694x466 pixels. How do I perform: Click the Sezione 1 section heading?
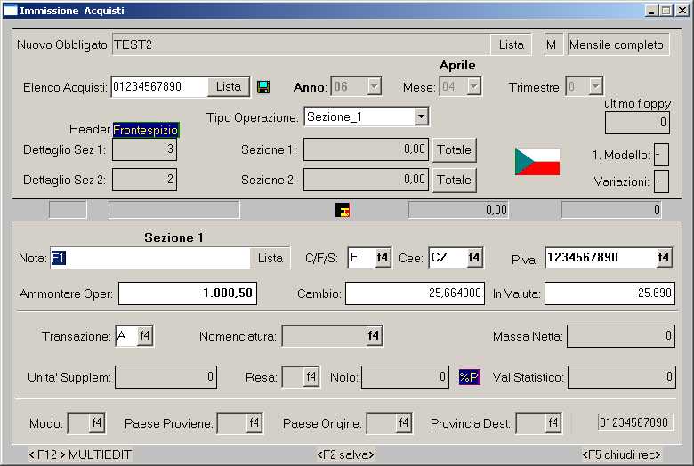(x=173, y=237)
